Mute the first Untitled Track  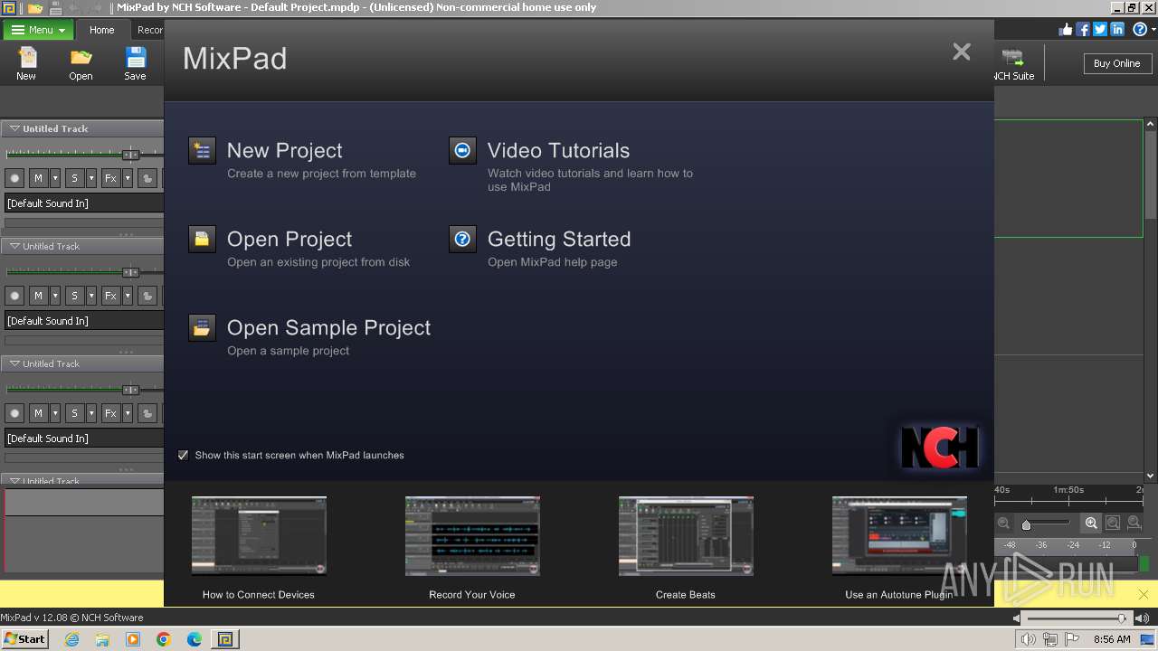[x=38, y=178]
